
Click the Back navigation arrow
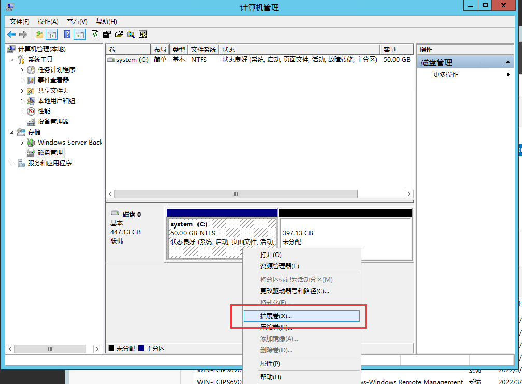tap(11, 34)
